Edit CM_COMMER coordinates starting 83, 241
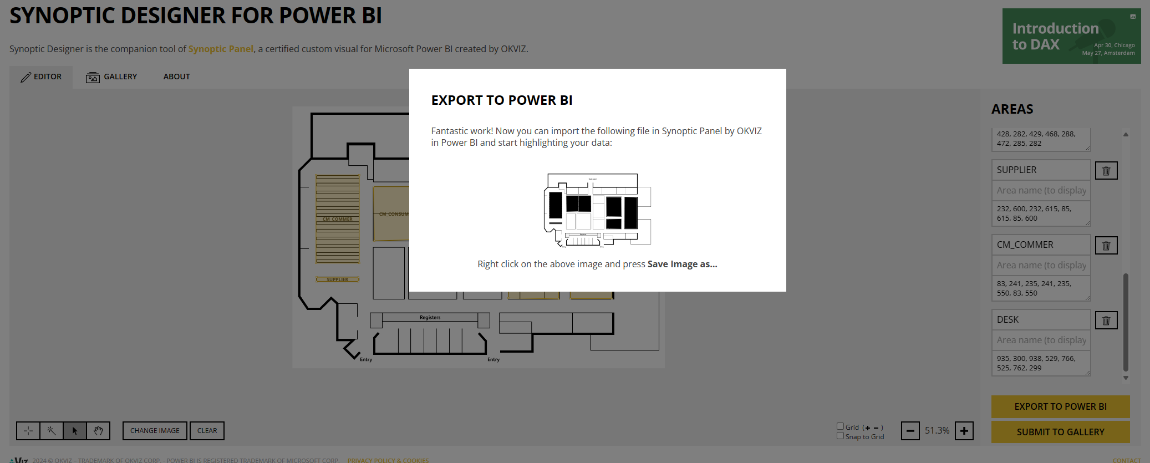The width and height of the screenshot is (1150, 463). 1041,288
